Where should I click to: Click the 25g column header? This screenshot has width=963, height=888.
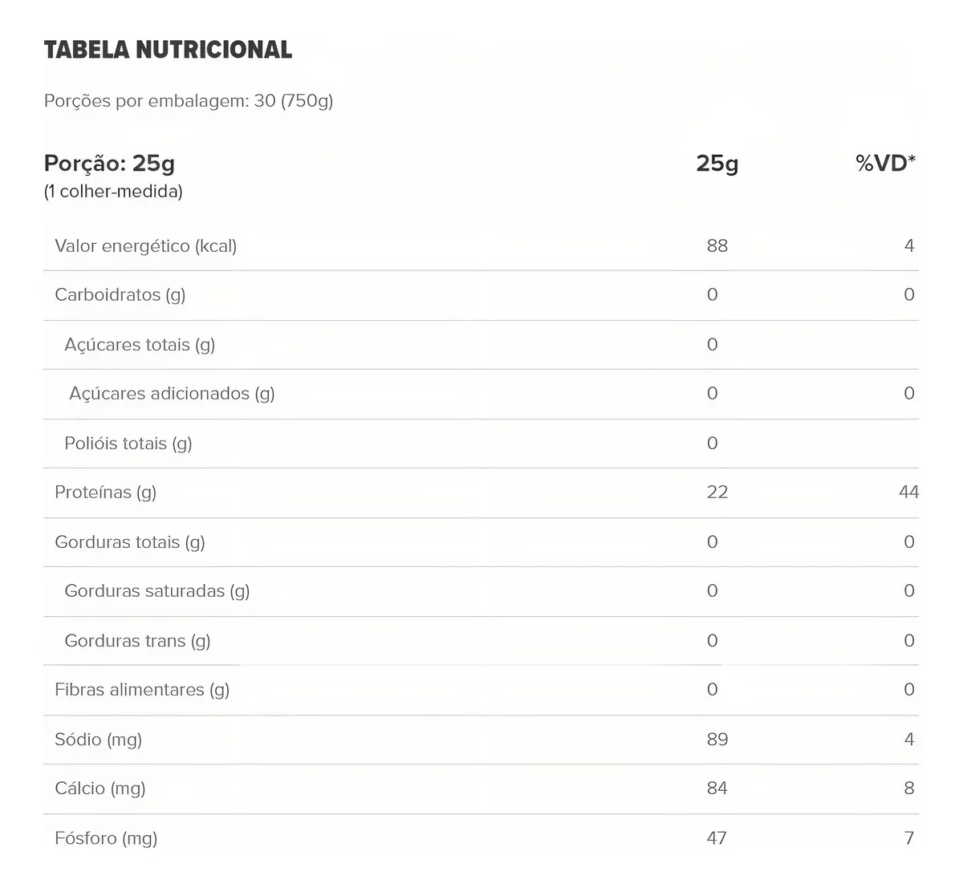point(717,163)
